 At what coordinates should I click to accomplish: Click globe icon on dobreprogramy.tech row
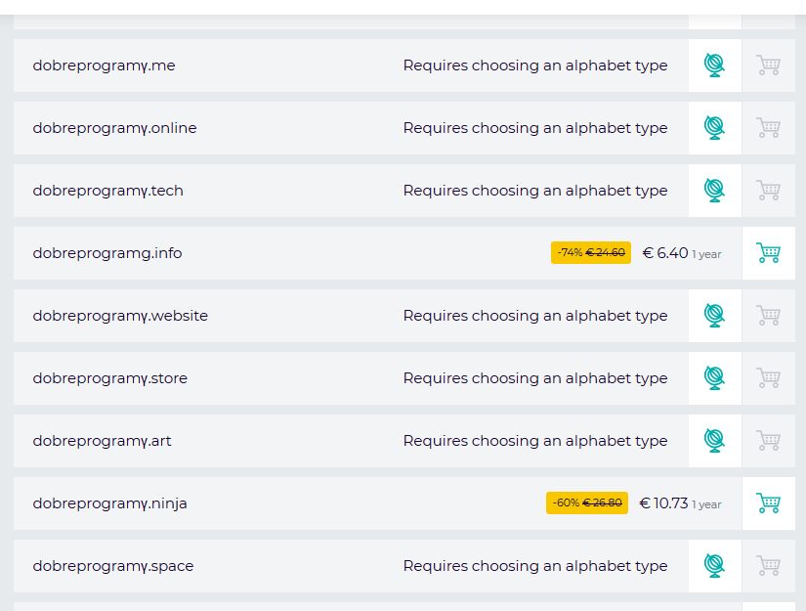tap(714, 191)
